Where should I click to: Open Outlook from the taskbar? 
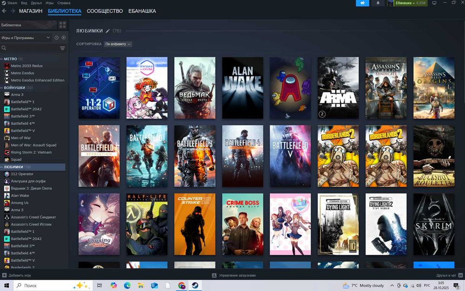point(154,285)
